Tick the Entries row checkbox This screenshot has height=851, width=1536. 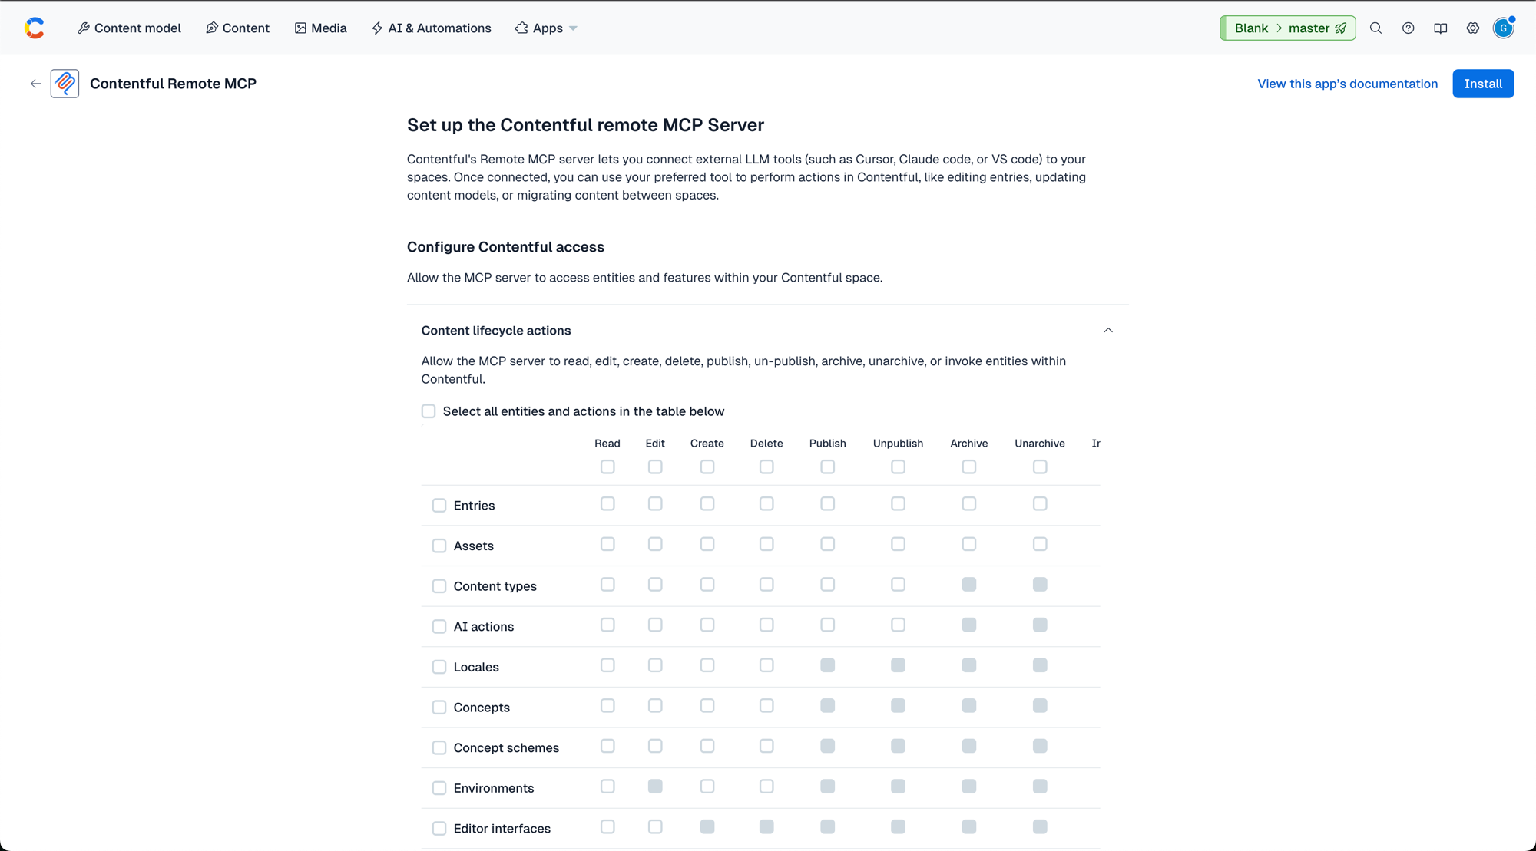tap(439, 506)
